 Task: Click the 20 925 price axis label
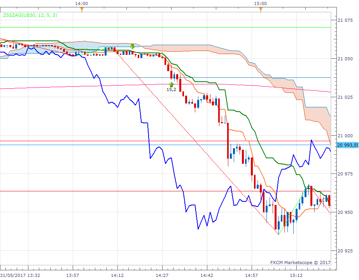pos(345,251)
